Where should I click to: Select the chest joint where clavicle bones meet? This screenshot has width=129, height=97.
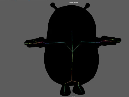coord(73,52)
